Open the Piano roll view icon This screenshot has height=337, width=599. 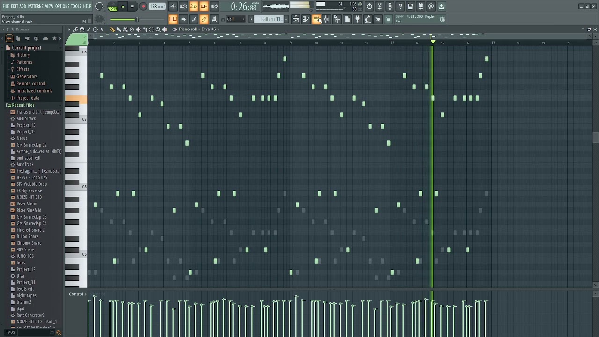(306, 19)
